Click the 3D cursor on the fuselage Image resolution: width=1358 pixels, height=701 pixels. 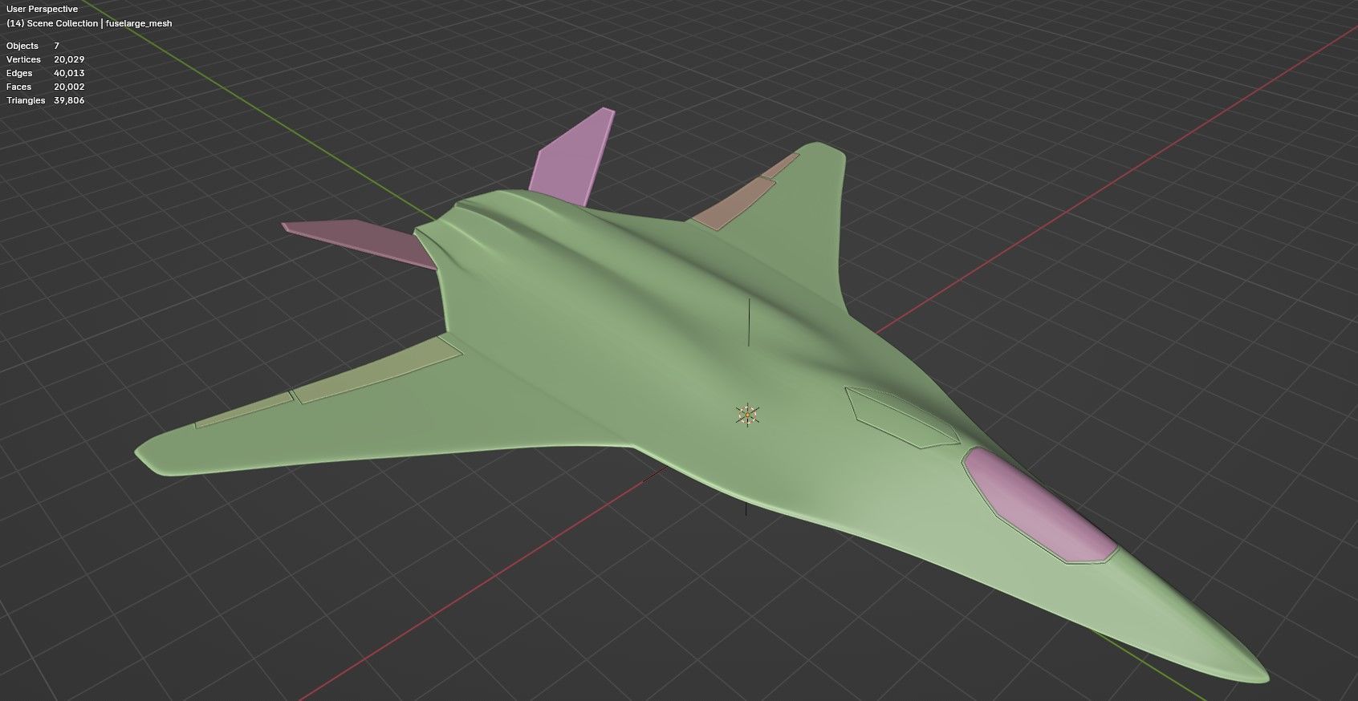pyautogui.click(x=747, y=415)
